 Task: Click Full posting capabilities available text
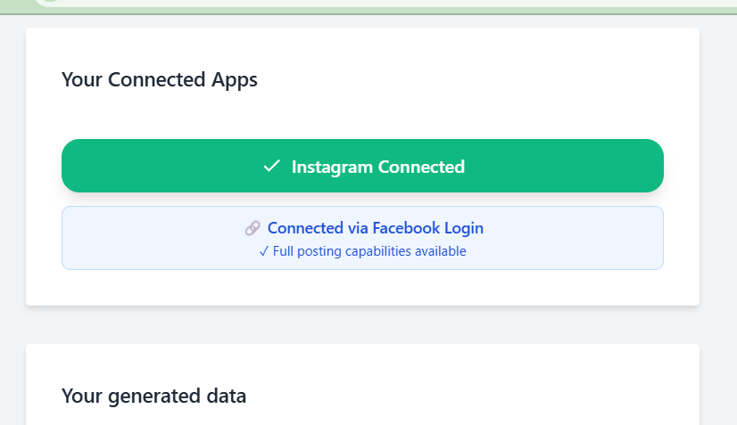coord(369,251)
